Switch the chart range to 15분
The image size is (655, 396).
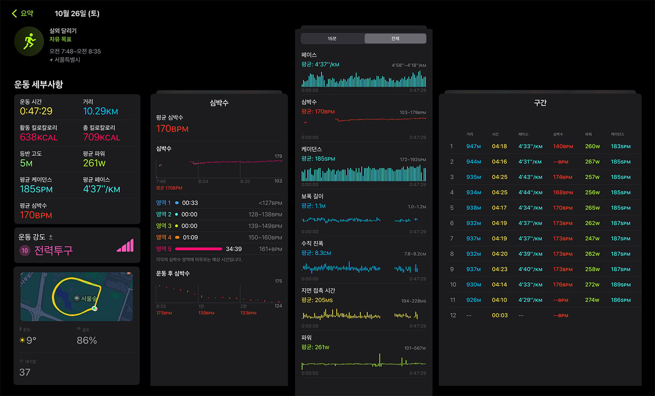pos(332,38)
